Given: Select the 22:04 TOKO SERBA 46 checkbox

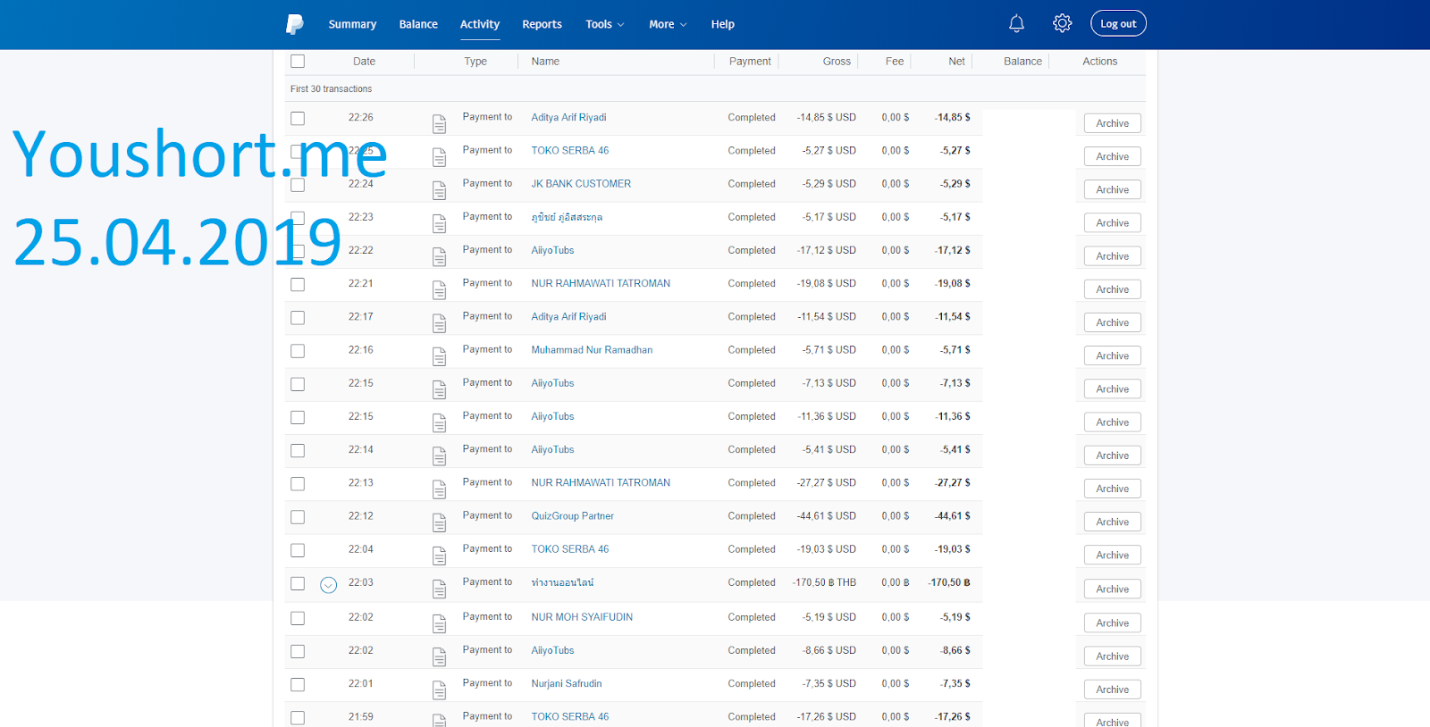Looking at the screenshot, I should [298, 550].
